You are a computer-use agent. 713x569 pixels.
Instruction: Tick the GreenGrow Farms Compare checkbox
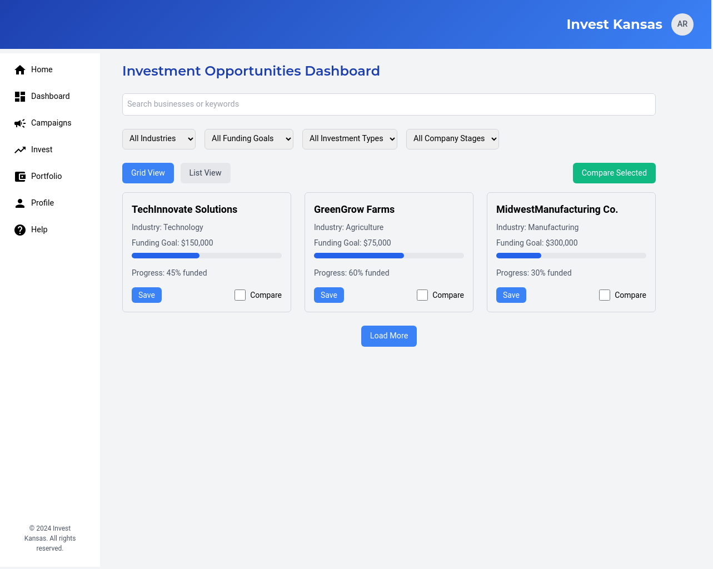[422, 295]
